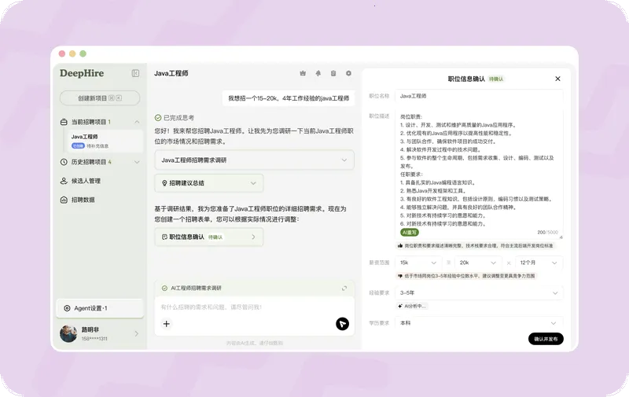Click the clipboard icon in chat header

coord(333,73)
